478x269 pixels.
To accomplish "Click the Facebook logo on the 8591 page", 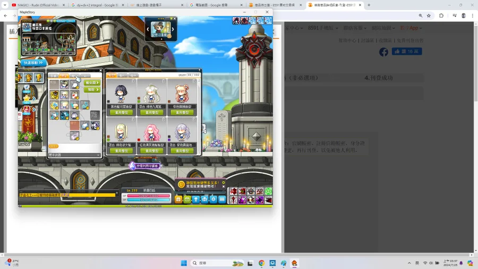I will tap(383, 52).
